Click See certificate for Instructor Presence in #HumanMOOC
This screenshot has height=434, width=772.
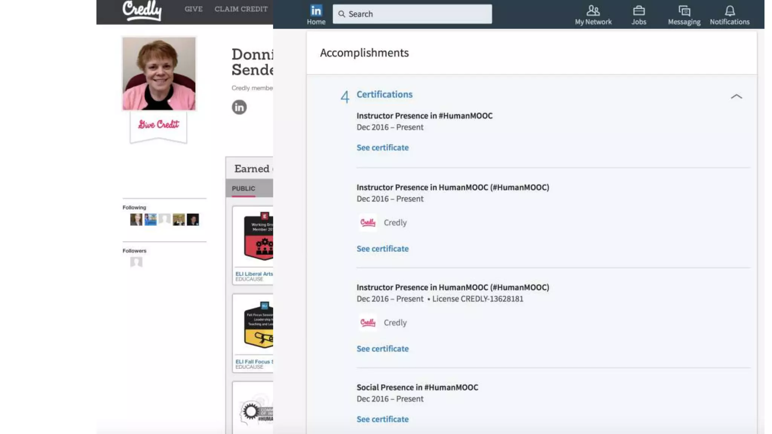point(383,148)
